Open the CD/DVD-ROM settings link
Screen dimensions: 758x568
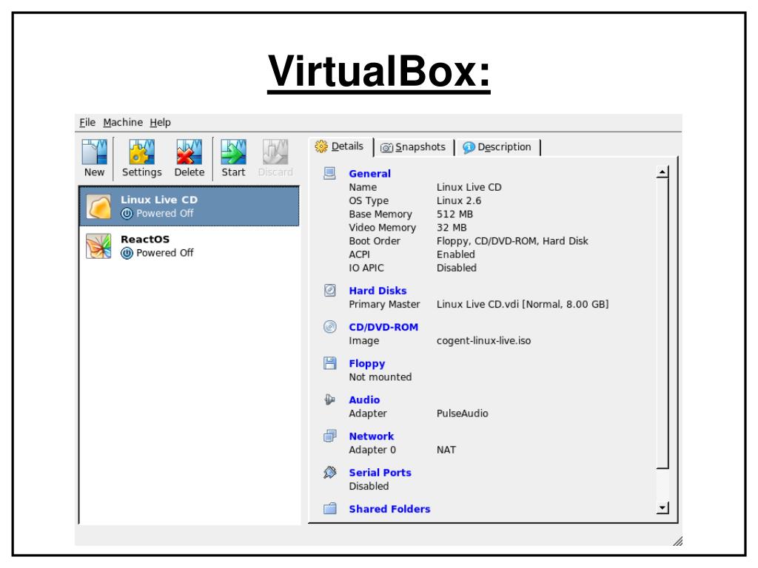coord(383,327)
